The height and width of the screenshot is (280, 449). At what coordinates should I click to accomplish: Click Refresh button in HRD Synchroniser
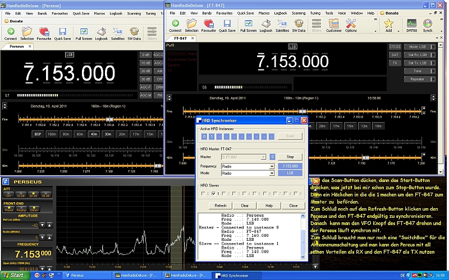221,206
